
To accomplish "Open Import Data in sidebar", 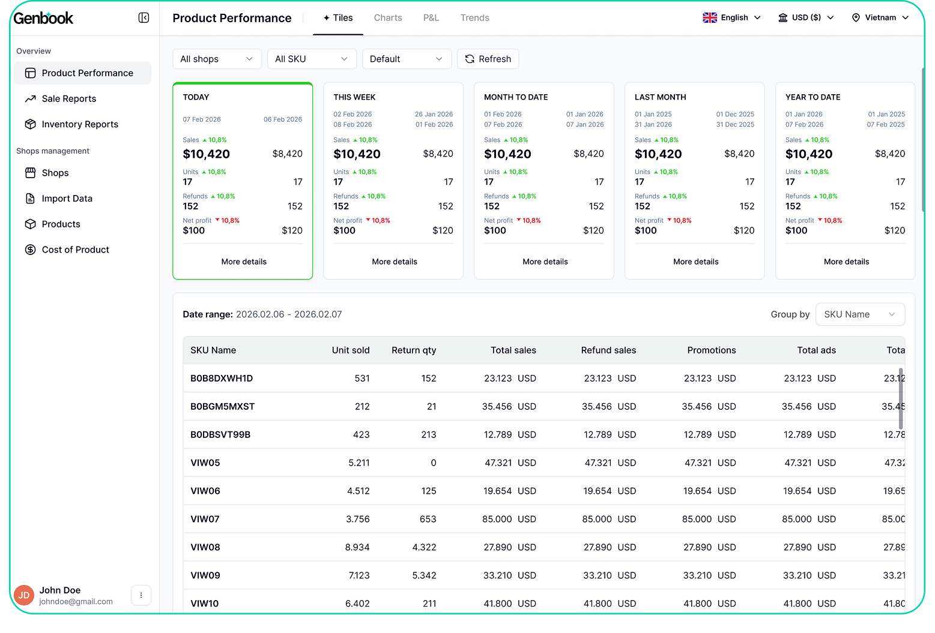I will tap(82, 199).
